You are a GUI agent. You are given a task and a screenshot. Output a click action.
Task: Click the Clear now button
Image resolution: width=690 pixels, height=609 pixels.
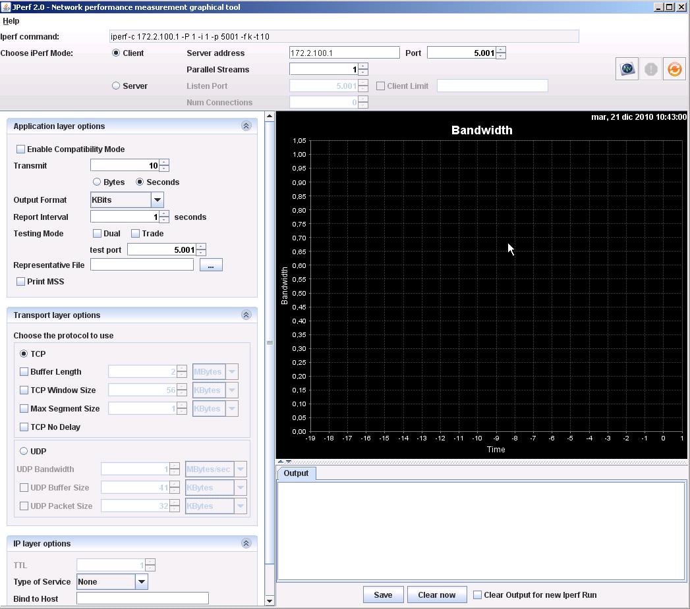click(436, 595)
